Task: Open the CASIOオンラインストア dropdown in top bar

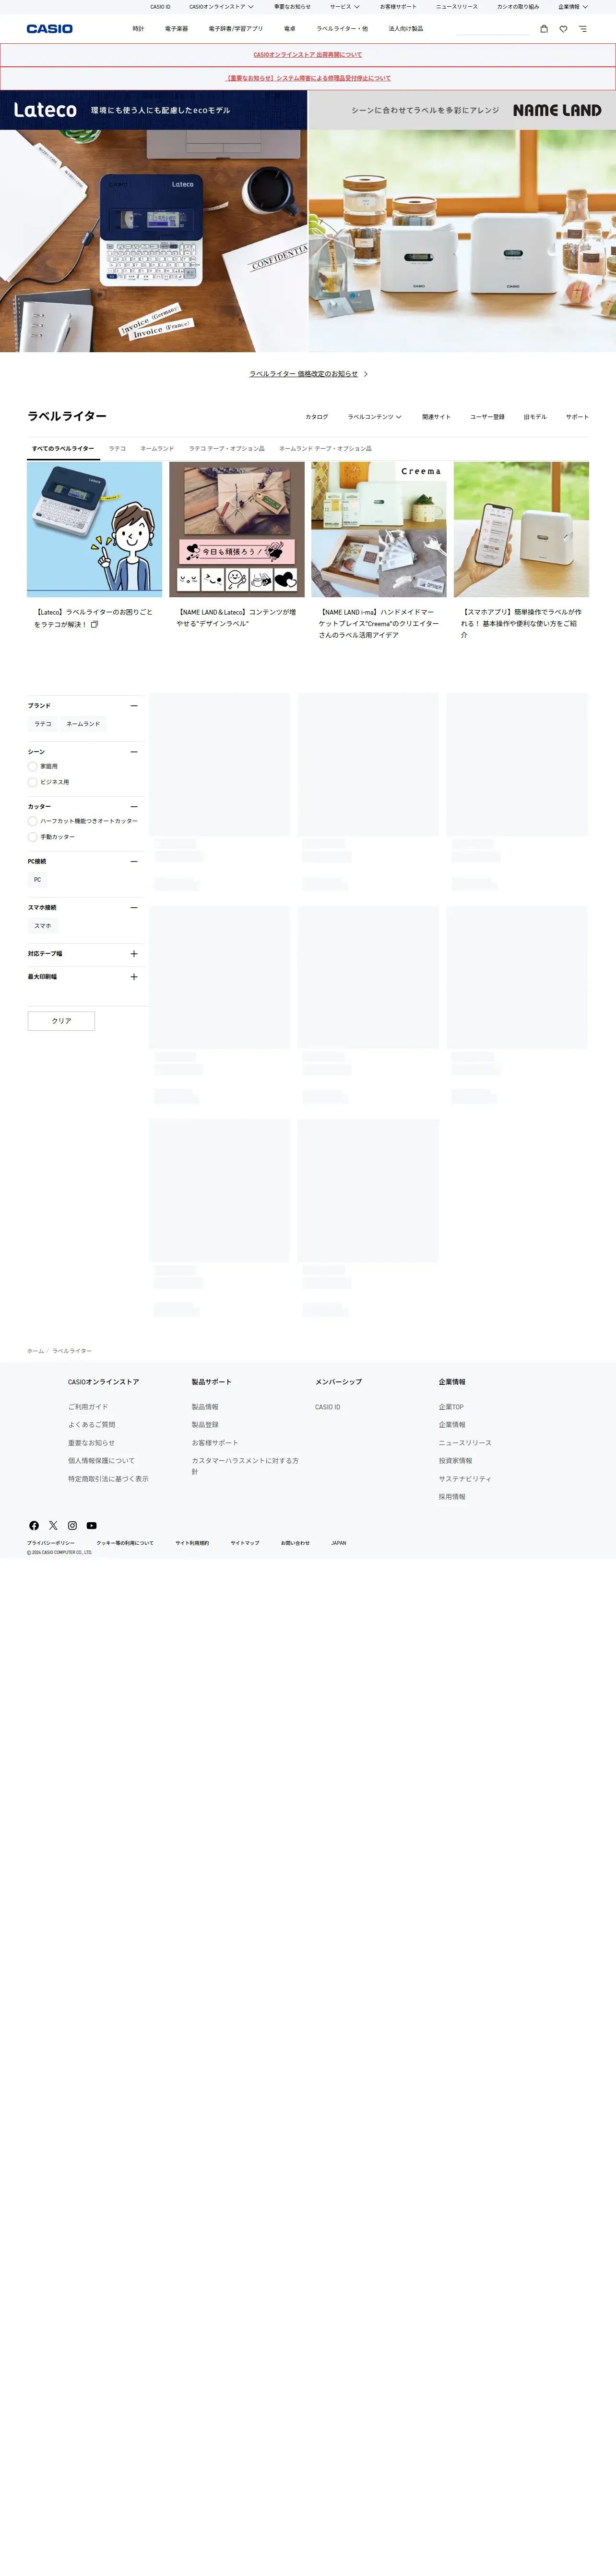Action: 222,7
